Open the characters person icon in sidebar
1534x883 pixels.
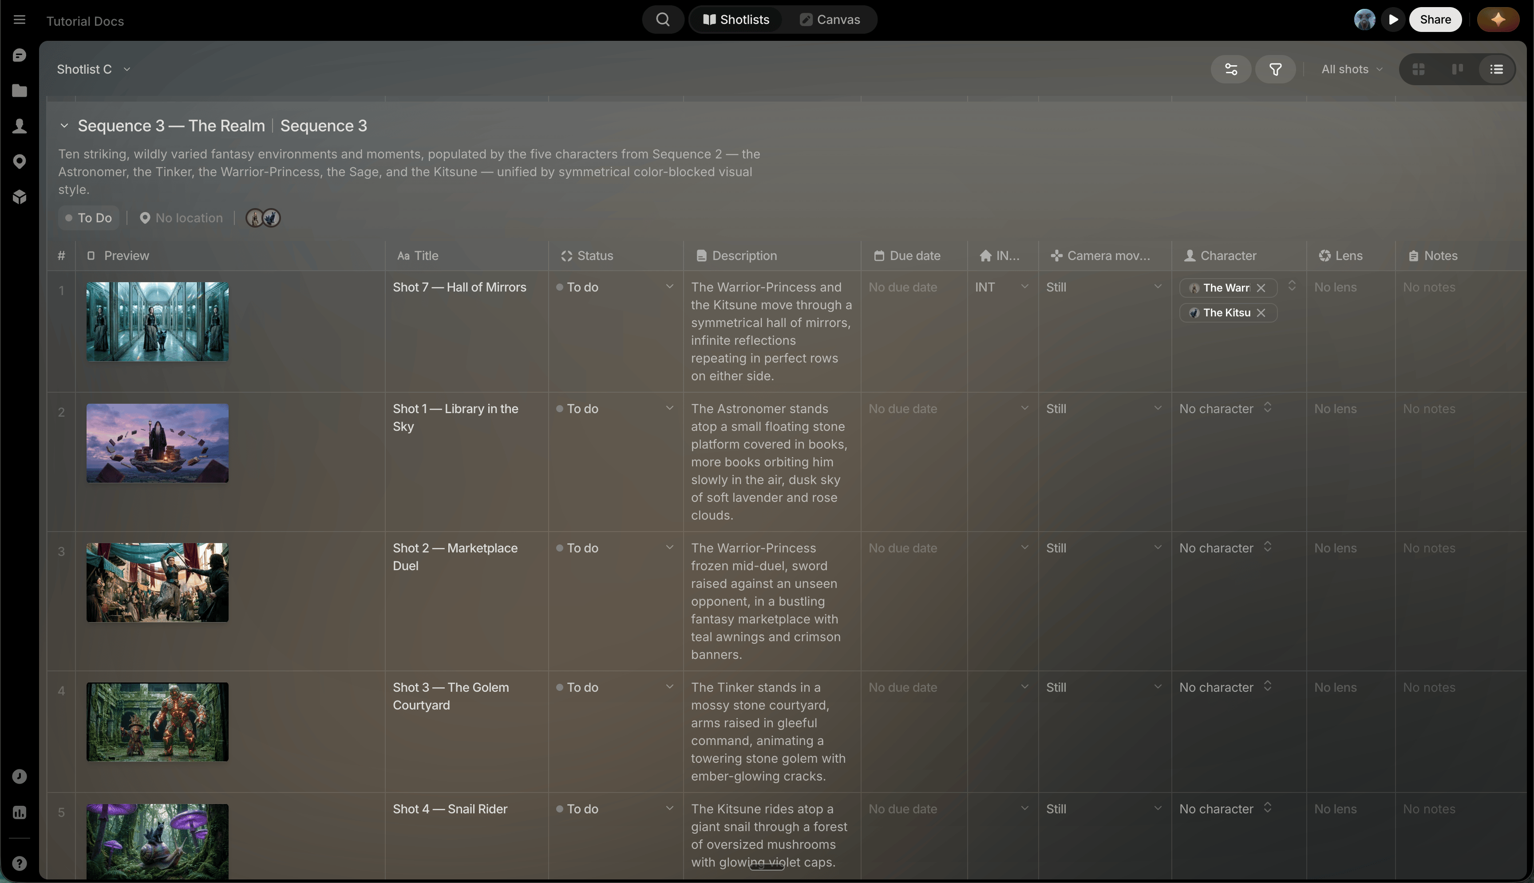click(20, 126)
